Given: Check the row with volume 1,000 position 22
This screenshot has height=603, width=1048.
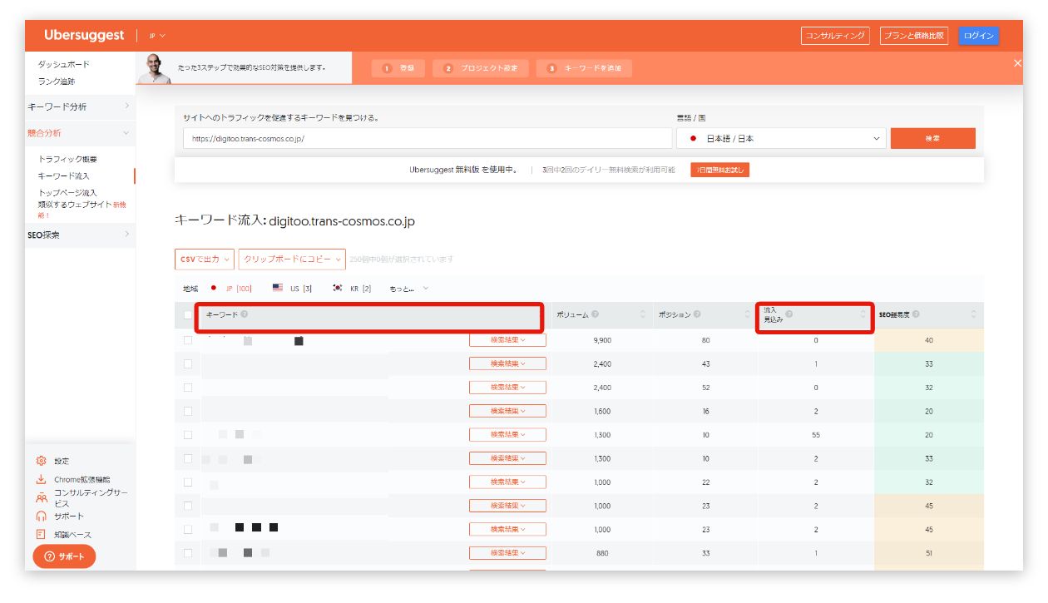Looking at the screenshot, I should point(188,482).
